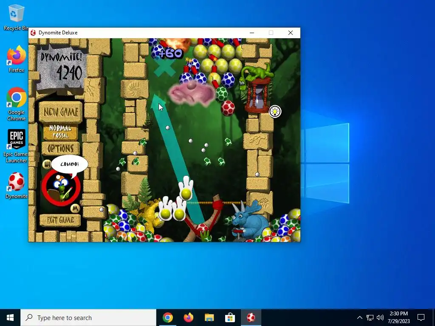This screenshot has width=435, height=326.
Task: Click the 4240 score display
Action: pos(69,73)
